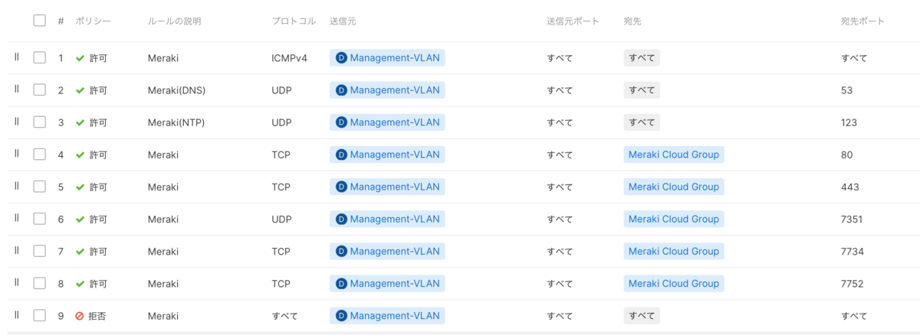This screenshot has width=920, height=335.
Task: Click the すべて protocol cell in rule 9
Action: (x=284, y=316)
